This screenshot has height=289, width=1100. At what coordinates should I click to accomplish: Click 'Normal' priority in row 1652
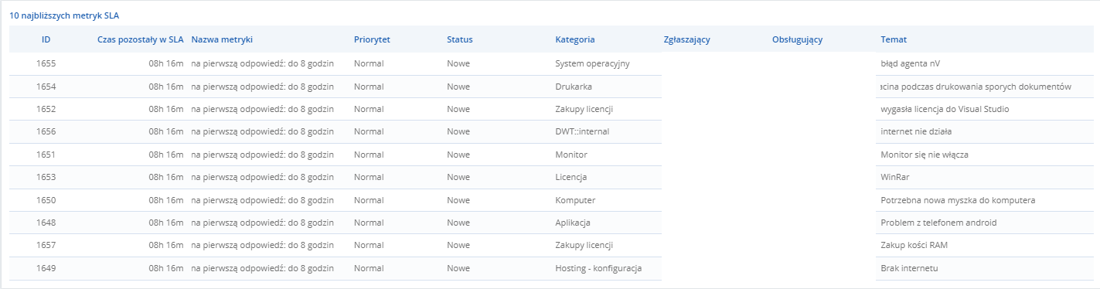tap(369, 109)
